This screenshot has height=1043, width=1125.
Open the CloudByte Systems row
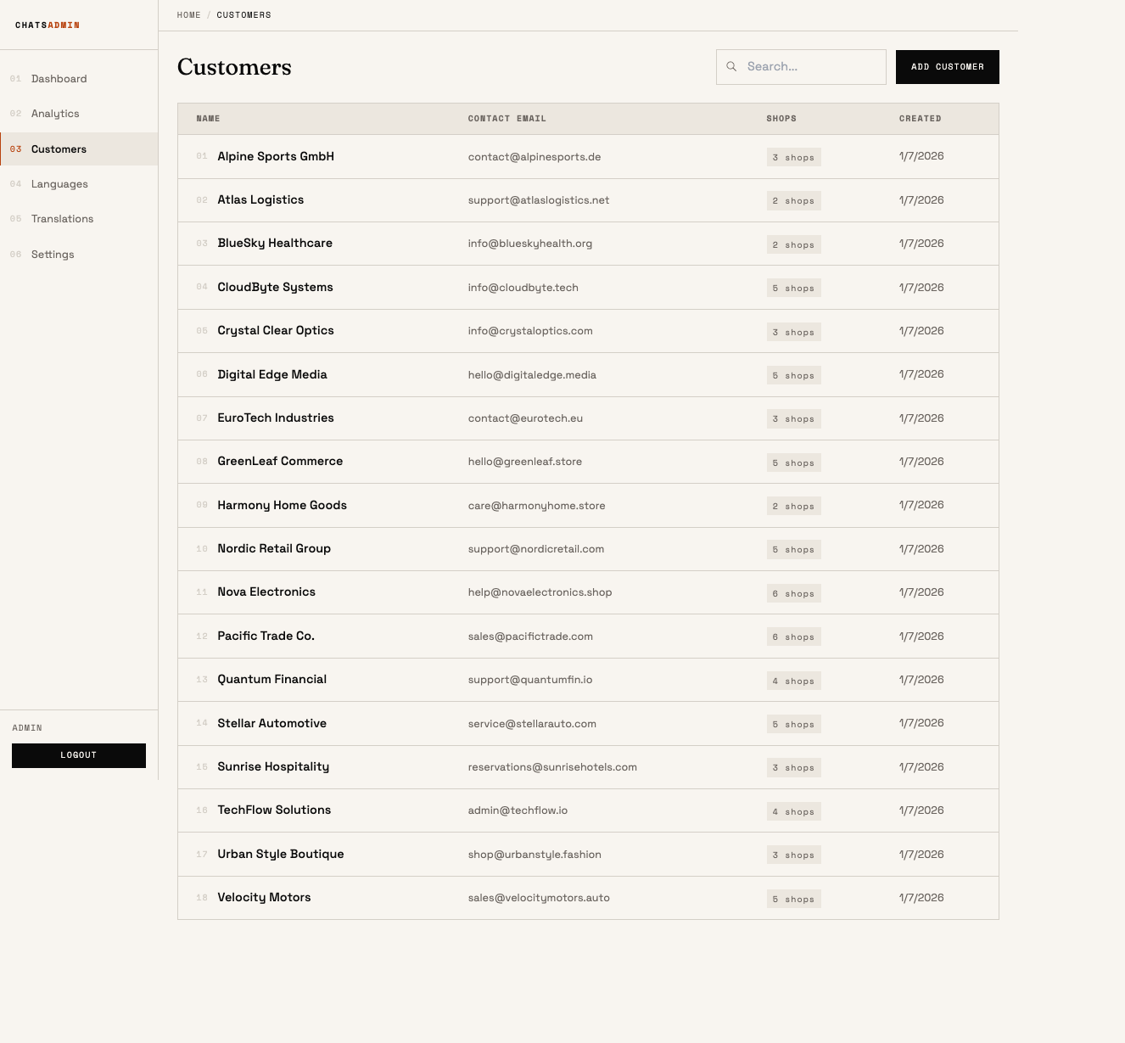tap(275, 288)
